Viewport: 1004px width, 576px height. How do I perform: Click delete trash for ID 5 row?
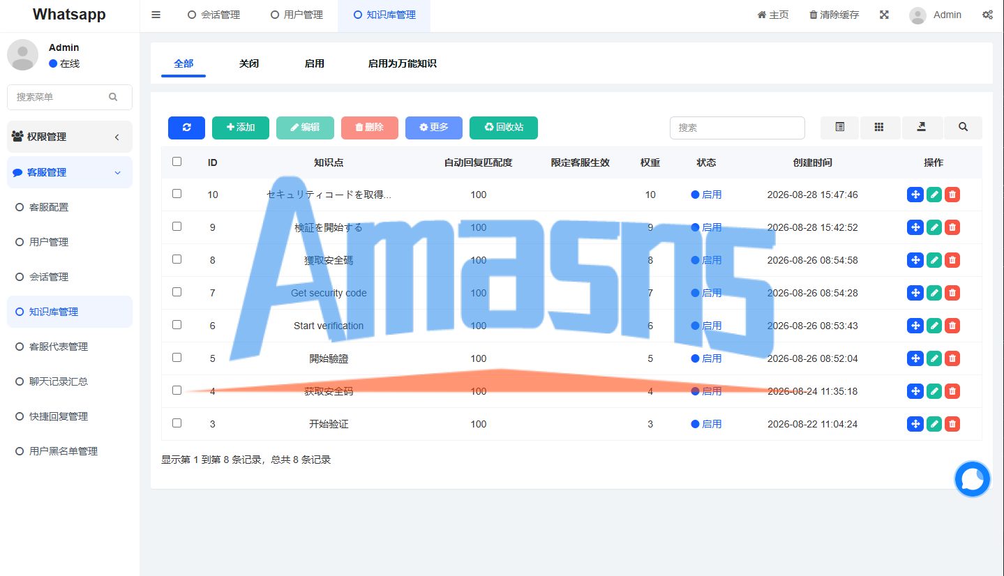(x=952, y=358)
